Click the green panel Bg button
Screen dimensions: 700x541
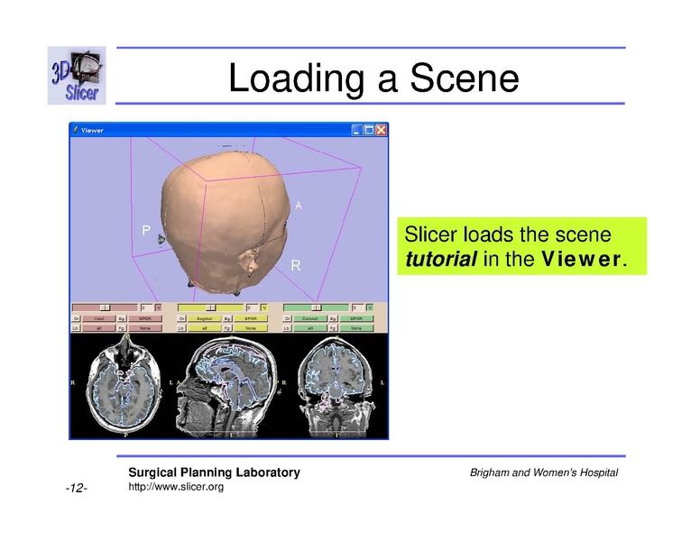point(333,318)
